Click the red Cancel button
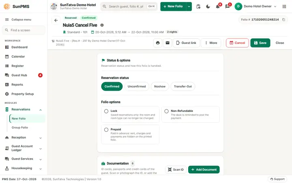 coord(237,43)
